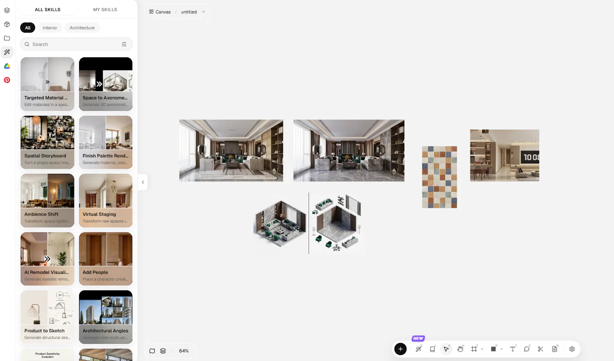Open untitled project dropdown chevron
This screenshot has width=614, height=361.
203,12
